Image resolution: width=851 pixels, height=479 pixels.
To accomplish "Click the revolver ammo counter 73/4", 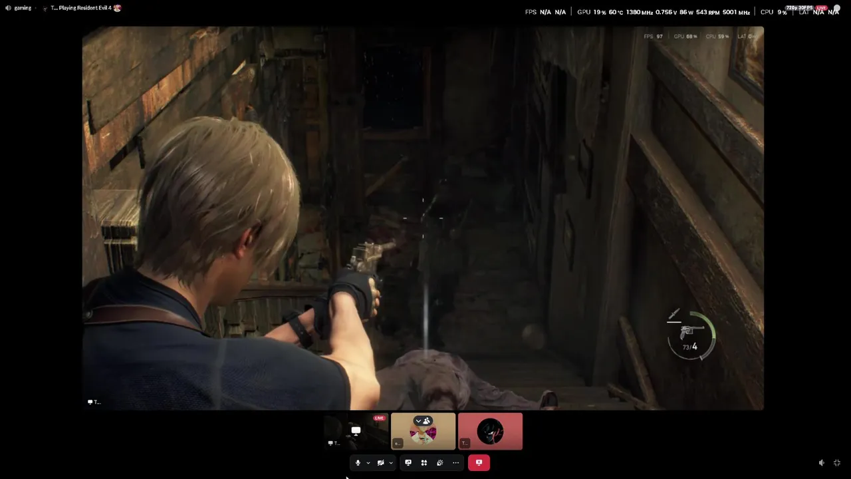I will (x=689, y=347).
